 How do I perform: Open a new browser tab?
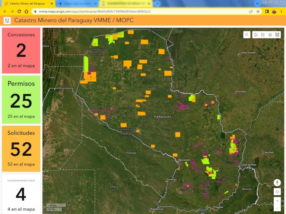point(60,3)
